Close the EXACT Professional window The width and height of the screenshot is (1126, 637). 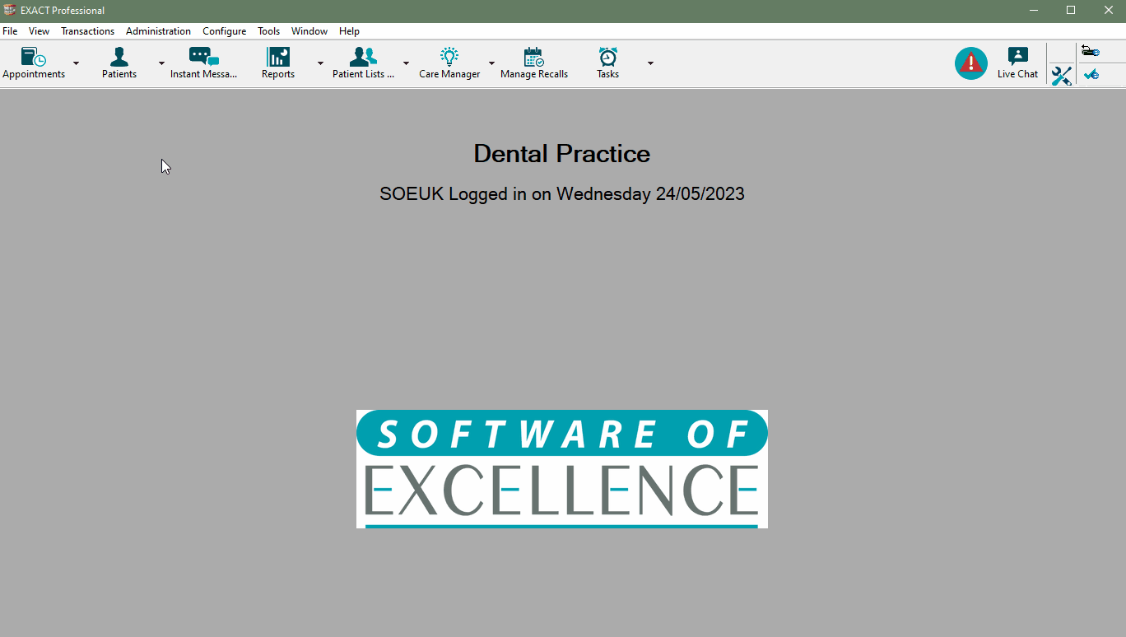pyautogui.click(x=1108, y=10)
